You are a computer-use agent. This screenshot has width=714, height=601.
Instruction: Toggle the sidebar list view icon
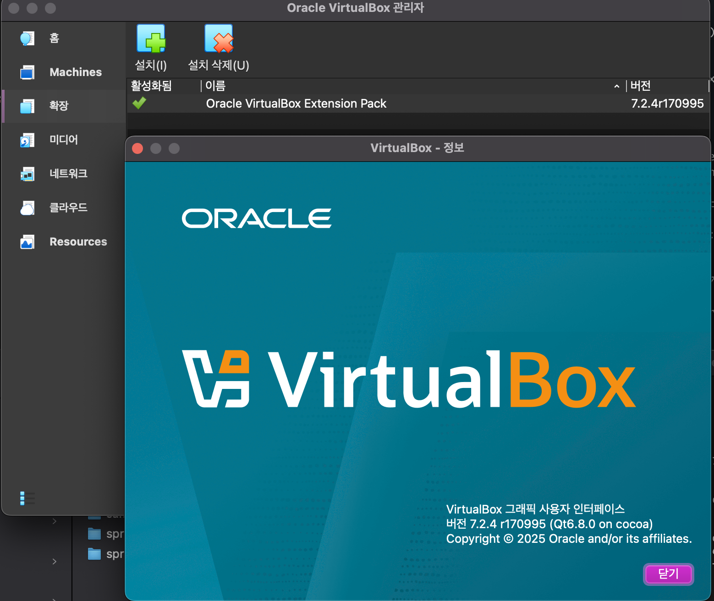tap(27, 498)
